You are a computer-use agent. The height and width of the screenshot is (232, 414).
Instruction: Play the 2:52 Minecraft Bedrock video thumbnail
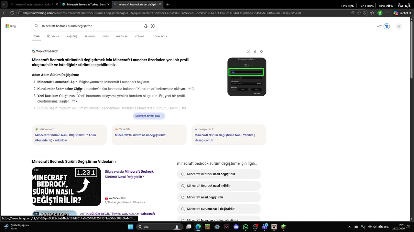tap(66, 187)
